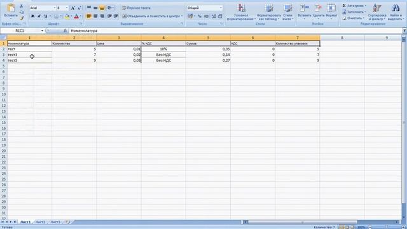Click the Increase Font Size icon
This screenshot has height=229, width=407.
click(x=73, y=8)
